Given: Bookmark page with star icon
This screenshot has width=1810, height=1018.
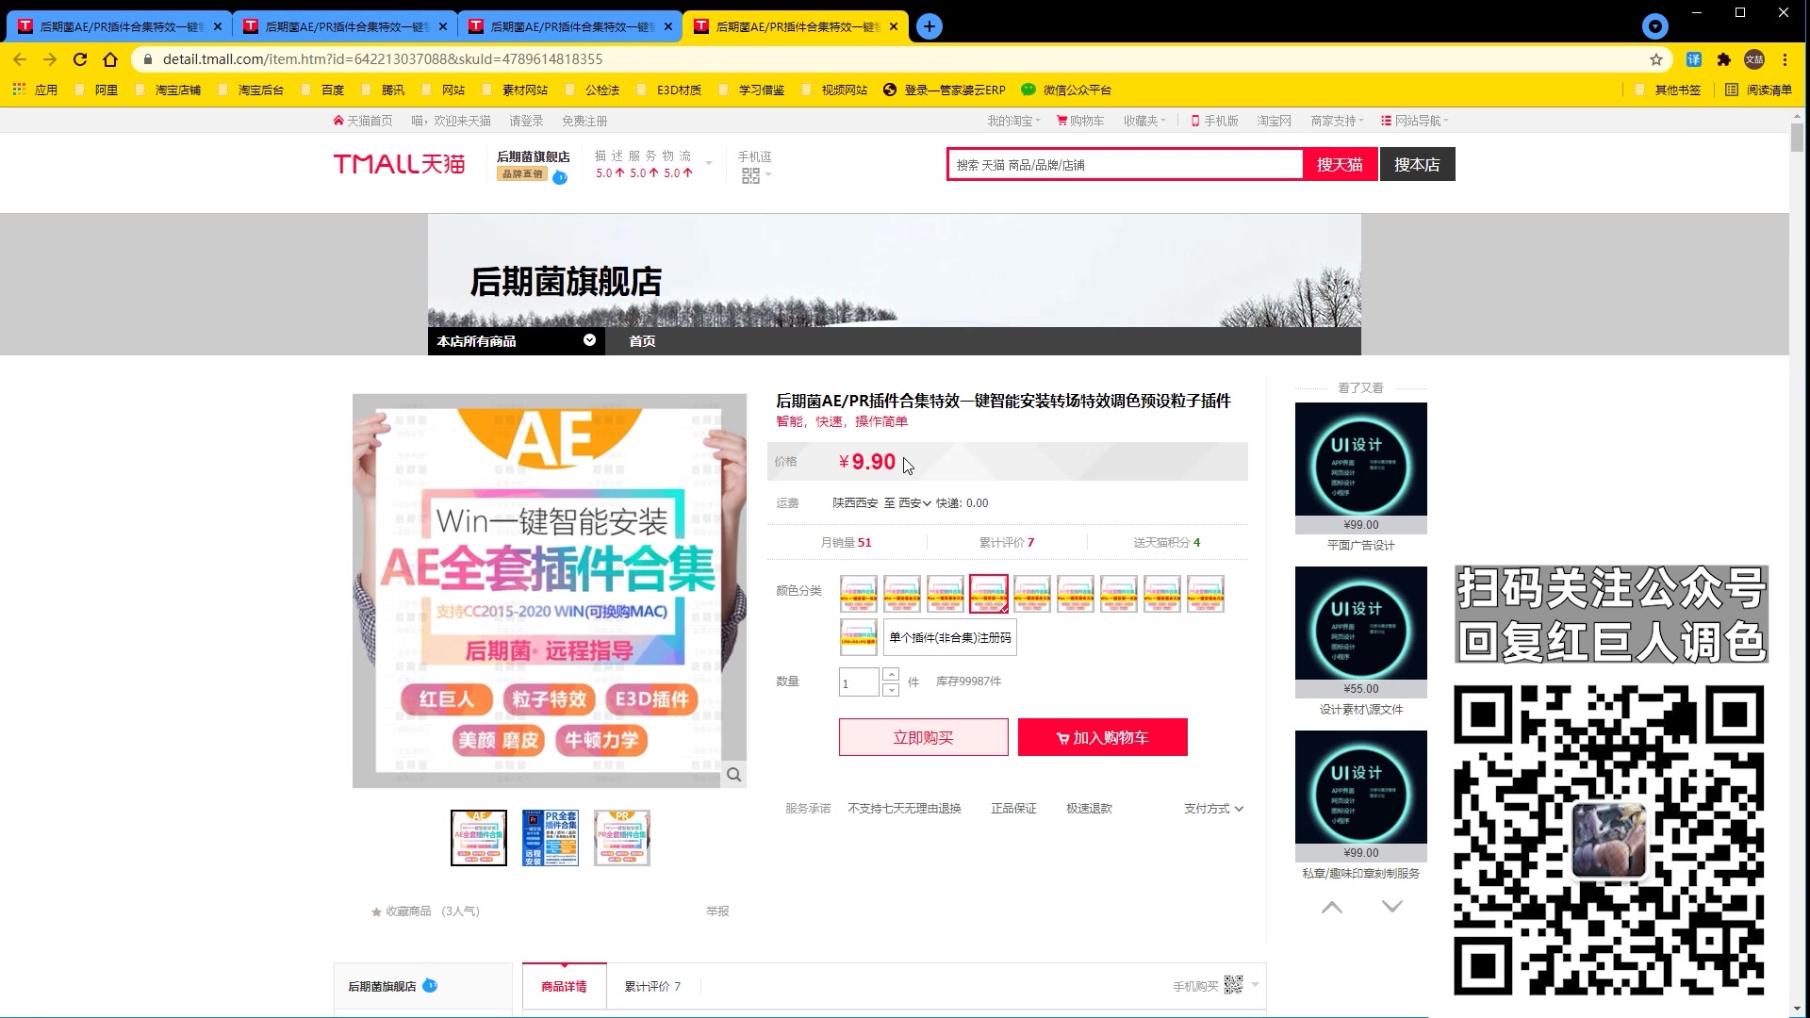Looking at the screenshot, I should coord(1656,59).
